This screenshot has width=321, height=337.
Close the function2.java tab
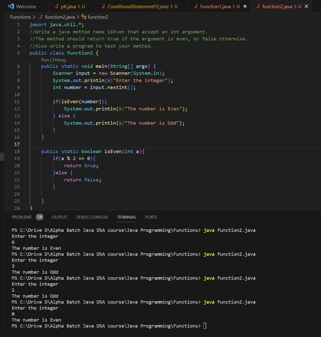[306, 6]
